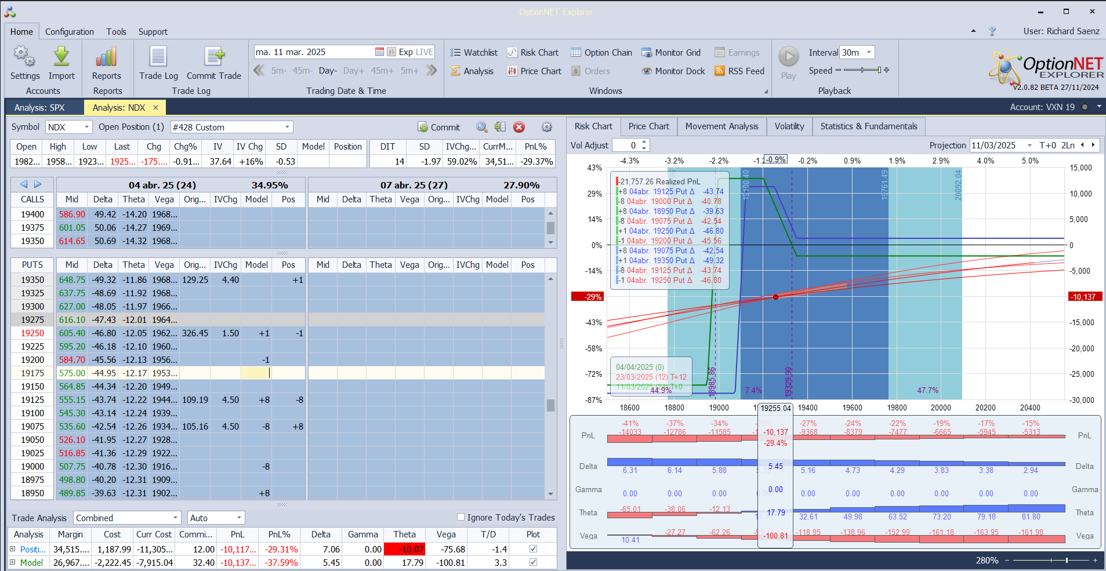This screenshot has width=1106, height=571.
Task: Open the Price Chart window from ribbon
Action: click(534, 71)
